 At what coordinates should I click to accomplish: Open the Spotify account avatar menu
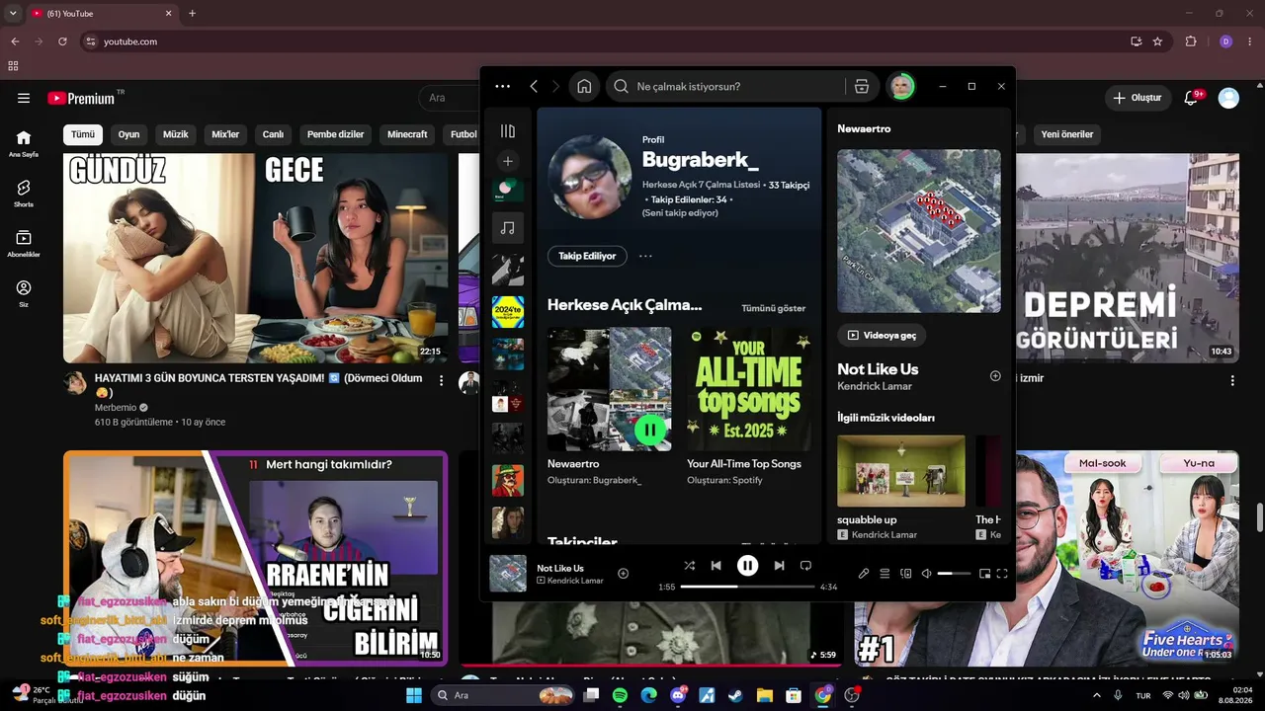point(901,86)
